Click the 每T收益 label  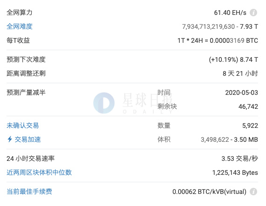(18, 40)
